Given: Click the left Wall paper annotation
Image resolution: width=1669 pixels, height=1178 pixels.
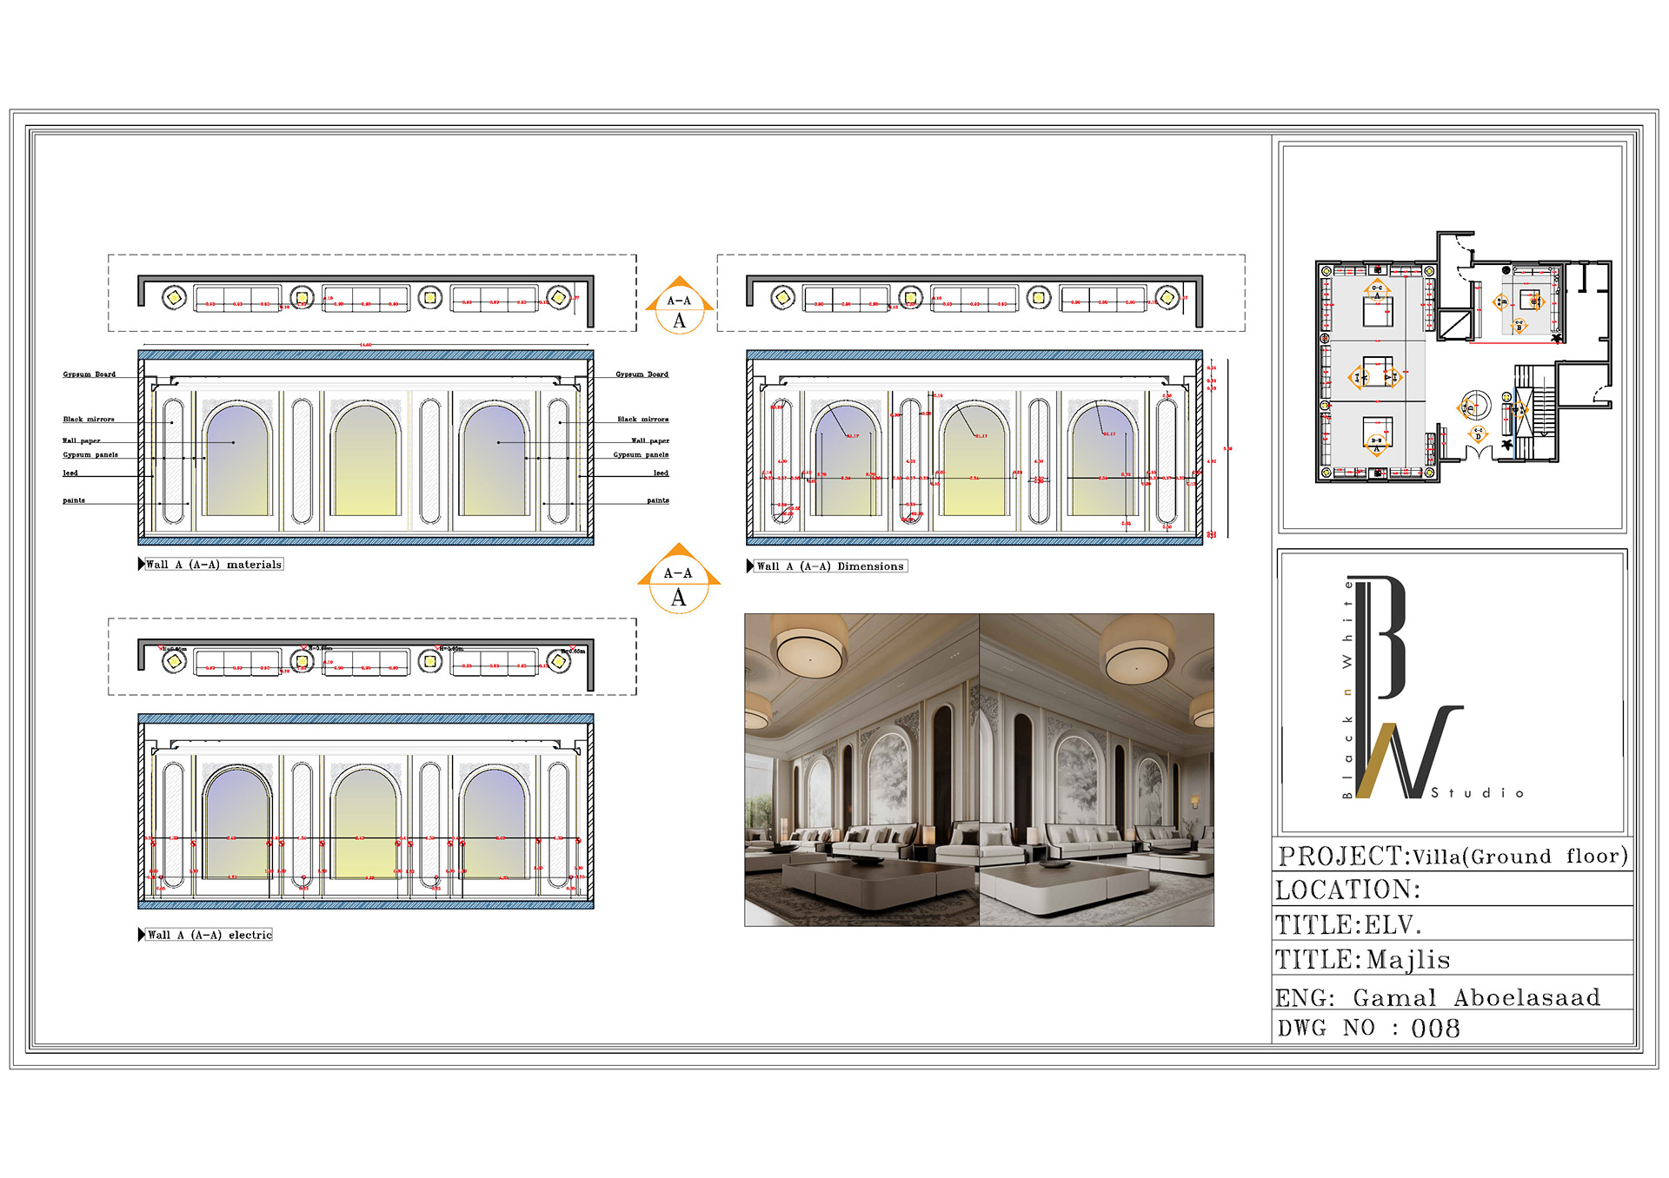Looking at the screenshot, I should (81, 440).
